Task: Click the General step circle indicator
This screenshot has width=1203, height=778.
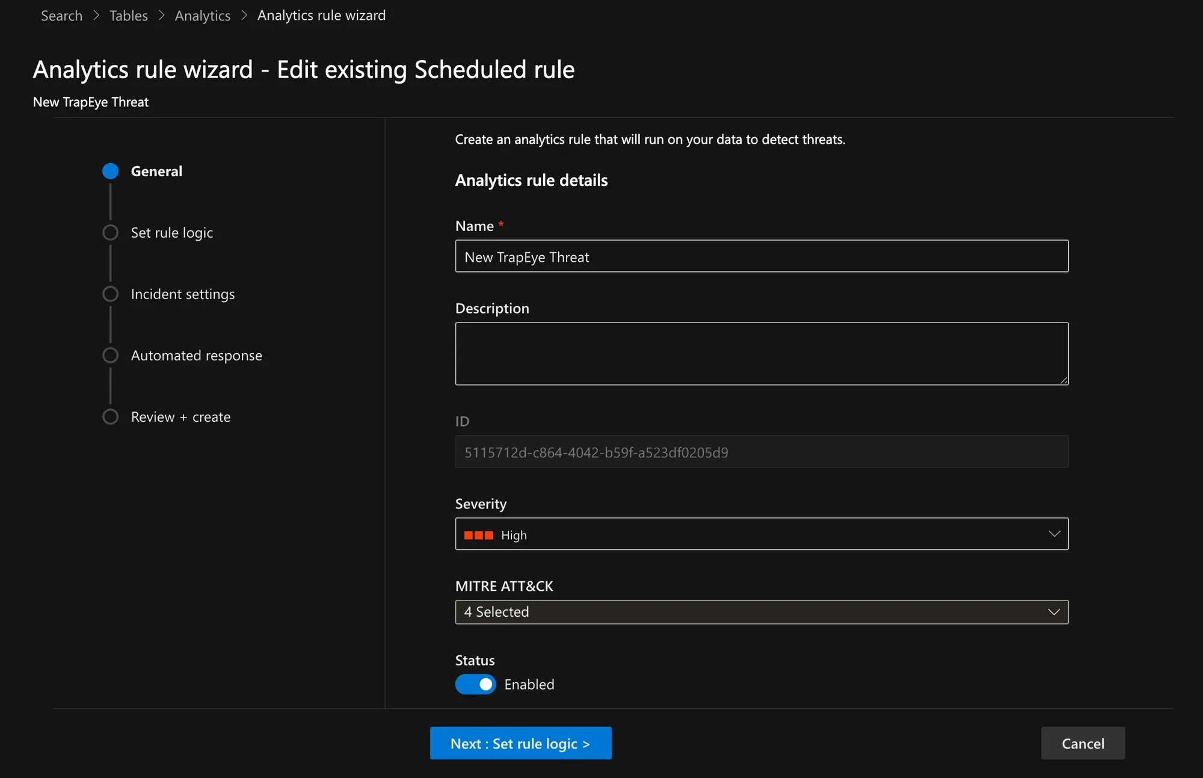Action: click(111, 171)
